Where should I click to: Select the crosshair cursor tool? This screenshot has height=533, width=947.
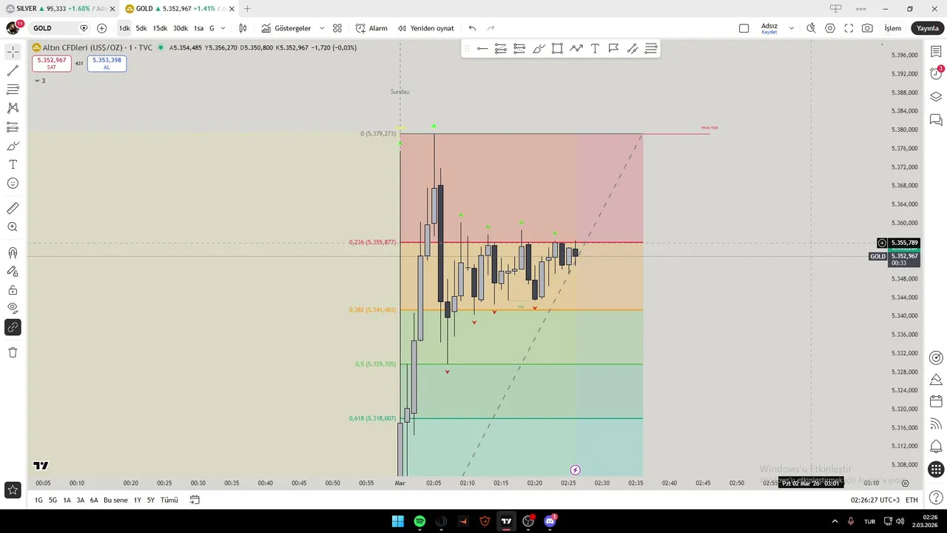(13, 52)
